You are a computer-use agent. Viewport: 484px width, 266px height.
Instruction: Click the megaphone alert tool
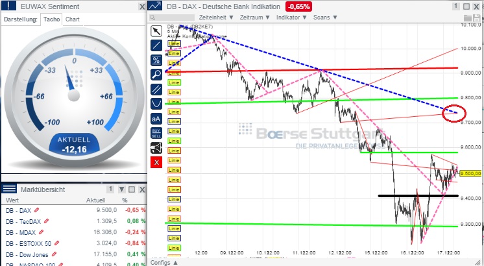coord(156,148)
